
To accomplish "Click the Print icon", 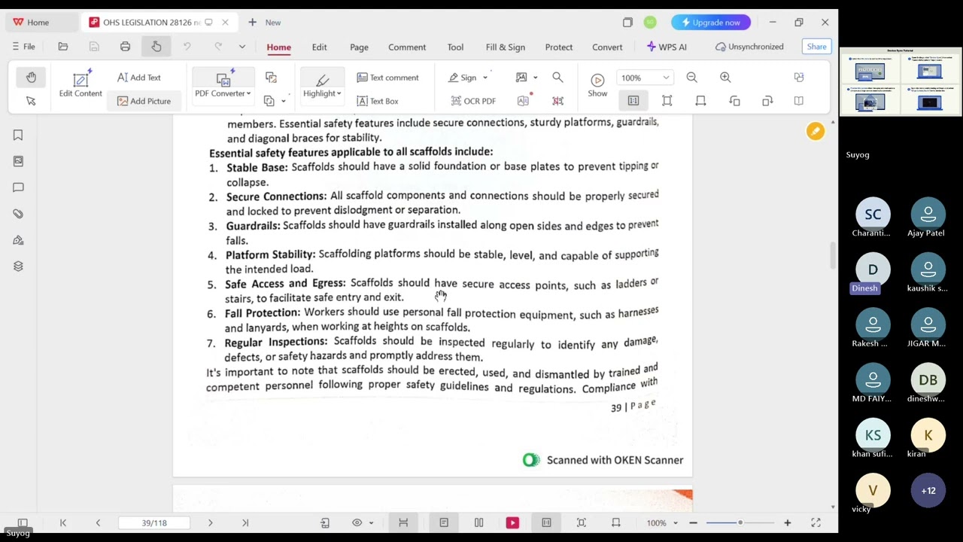I will [125, 47].
